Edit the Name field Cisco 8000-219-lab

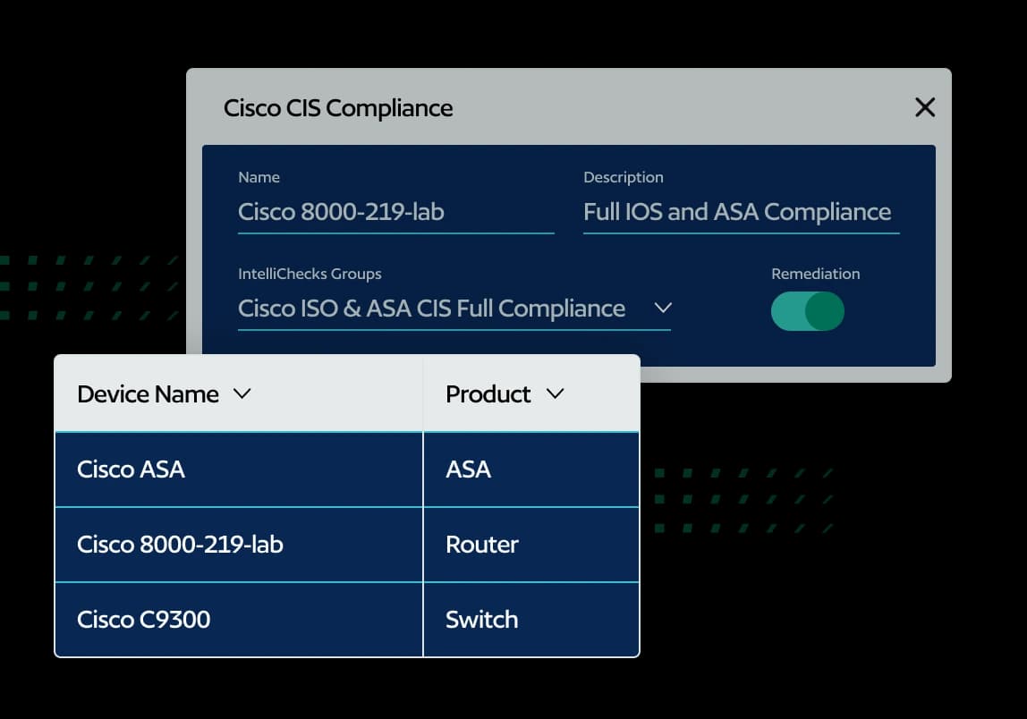[x=395, y=212]
